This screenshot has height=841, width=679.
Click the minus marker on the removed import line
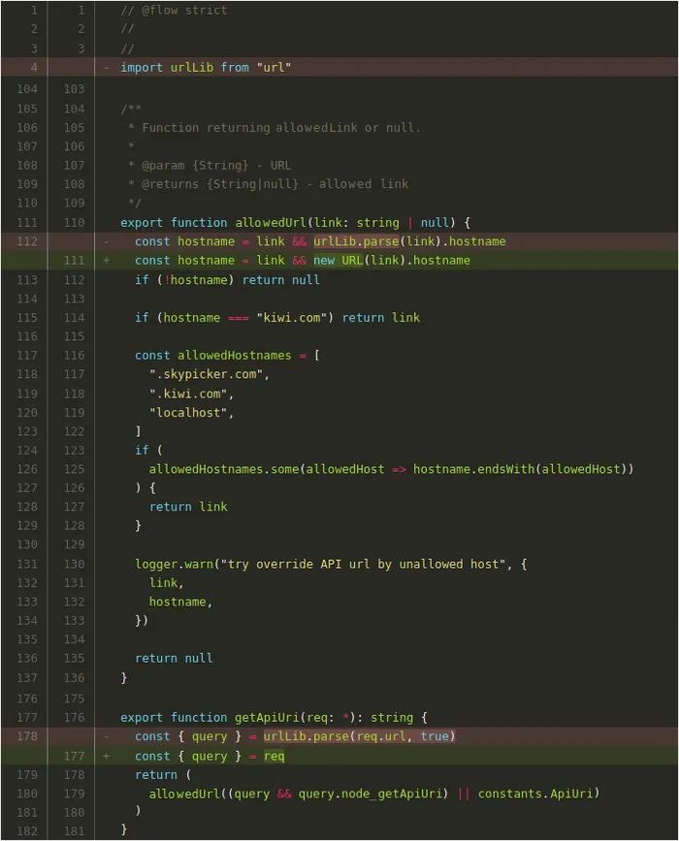click(x=107, y=68)
